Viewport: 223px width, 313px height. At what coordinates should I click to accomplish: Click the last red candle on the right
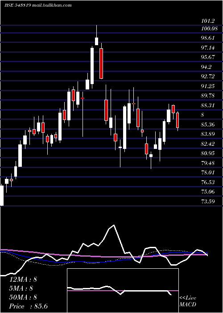(x=178, y=120)
